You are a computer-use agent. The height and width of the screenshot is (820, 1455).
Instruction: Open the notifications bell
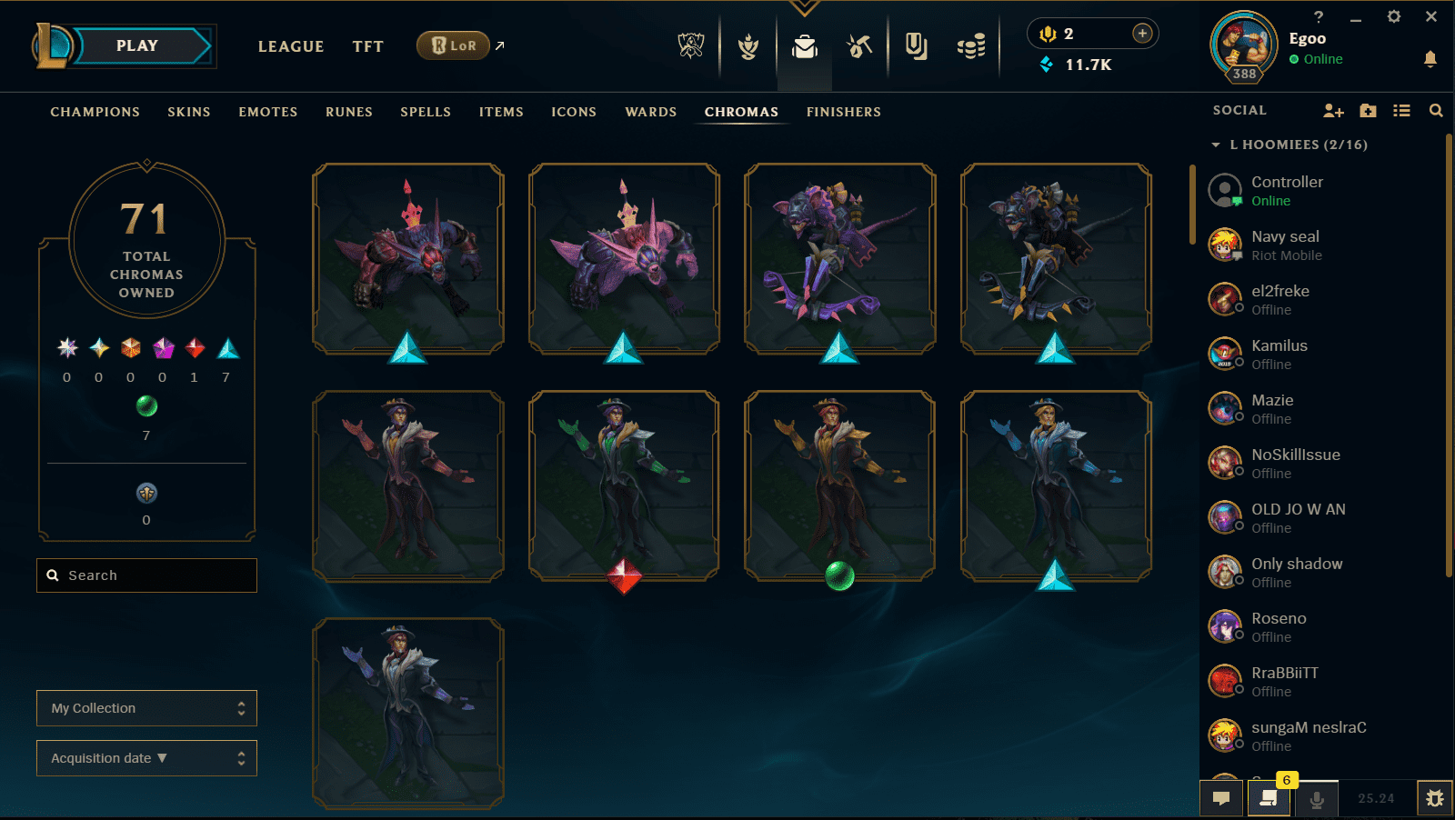pos(1430,59)
